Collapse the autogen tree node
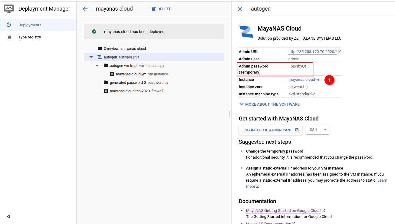This screenshot has height=224, width=395. coord(91,57)
